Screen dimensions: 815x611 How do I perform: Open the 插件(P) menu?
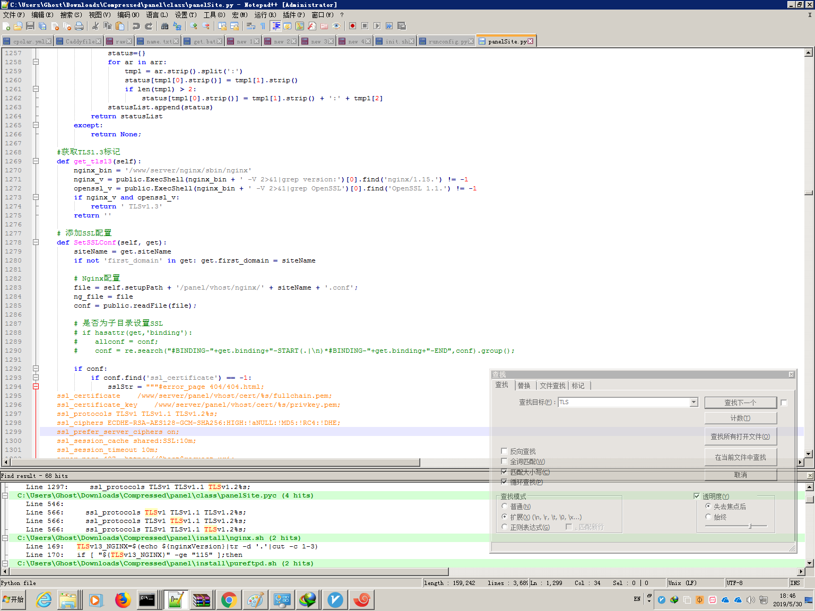pos(294,15)
